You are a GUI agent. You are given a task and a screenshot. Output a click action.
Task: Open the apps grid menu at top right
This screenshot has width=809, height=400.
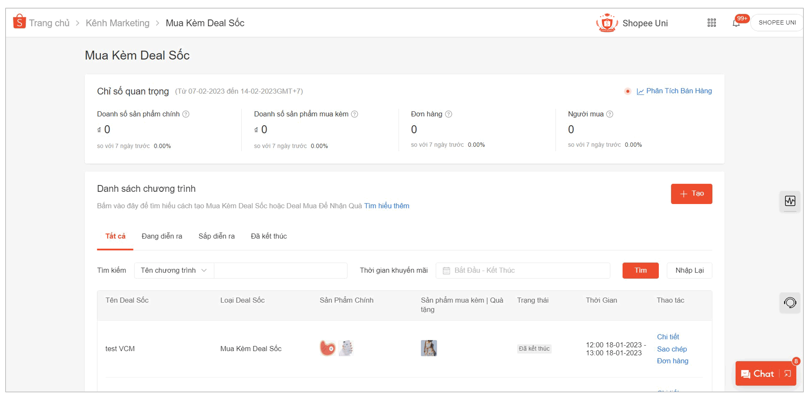[x=711, y=23]
